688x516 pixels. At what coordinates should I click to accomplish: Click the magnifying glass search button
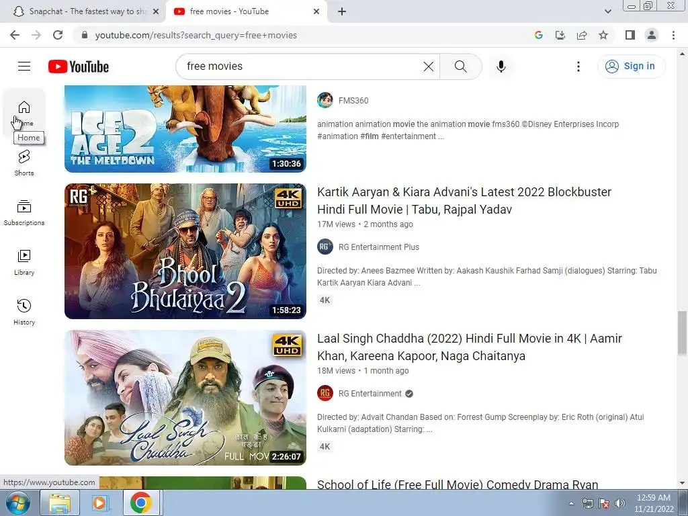click(461, 67)
